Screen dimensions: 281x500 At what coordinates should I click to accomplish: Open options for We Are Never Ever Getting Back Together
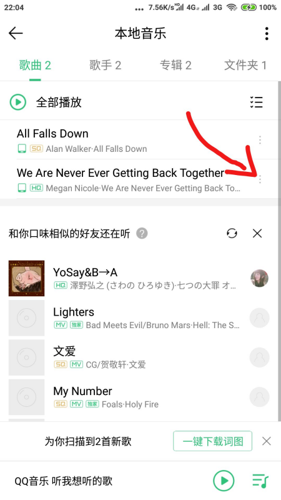coord(260,179)
